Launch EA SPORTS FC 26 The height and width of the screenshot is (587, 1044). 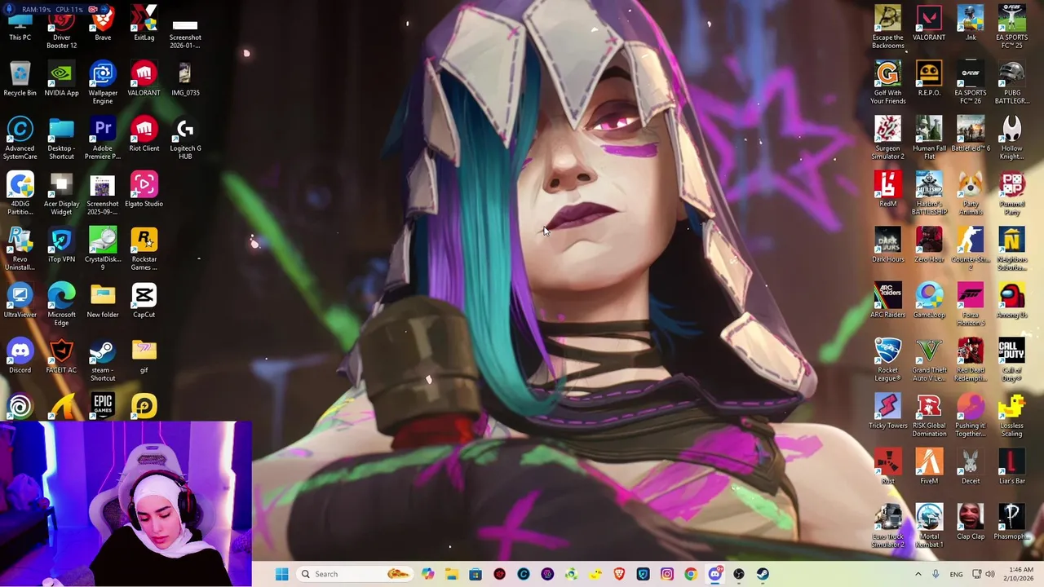pyautogui.click(x=971, y=83)
